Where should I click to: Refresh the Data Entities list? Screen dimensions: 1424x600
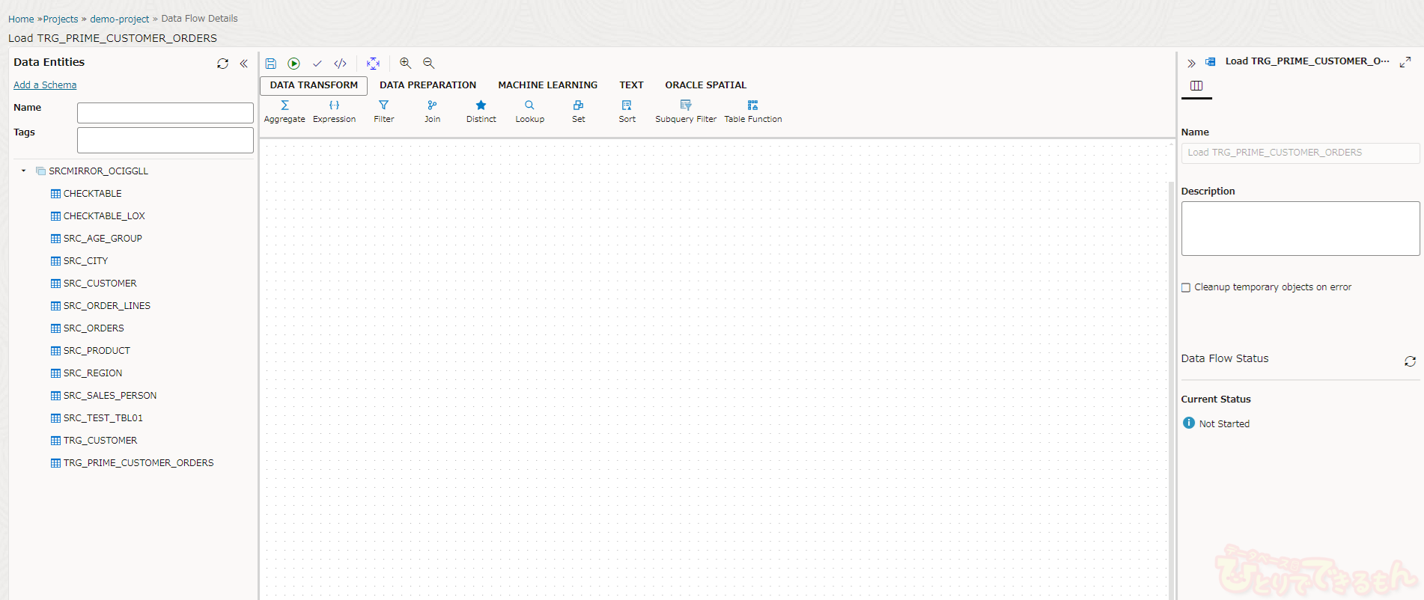pos(222,64)
